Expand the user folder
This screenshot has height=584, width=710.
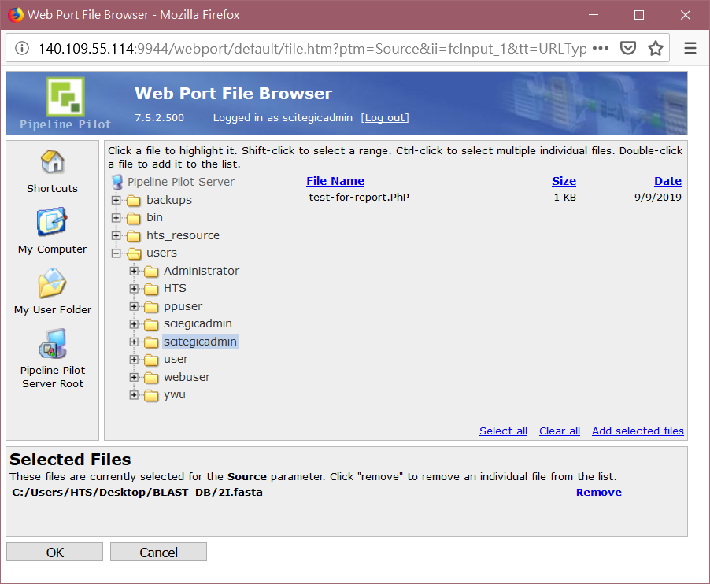134,360
